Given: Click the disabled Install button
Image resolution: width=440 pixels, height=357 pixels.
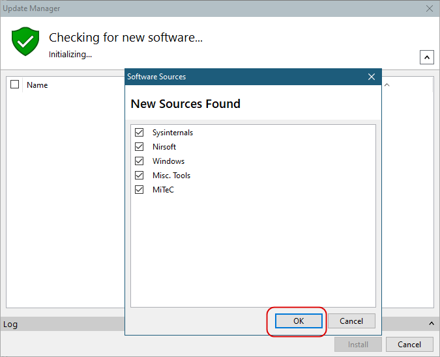Looking at the screenshot, I should pos(358,345).
